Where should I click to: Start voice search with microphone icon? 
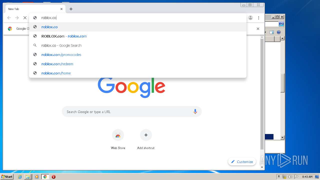pos(195,112)
